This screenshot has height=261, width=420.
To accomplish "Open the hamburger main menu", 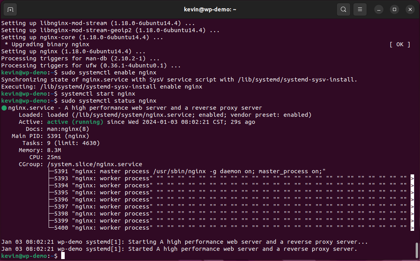I will (x=360, y=10).
